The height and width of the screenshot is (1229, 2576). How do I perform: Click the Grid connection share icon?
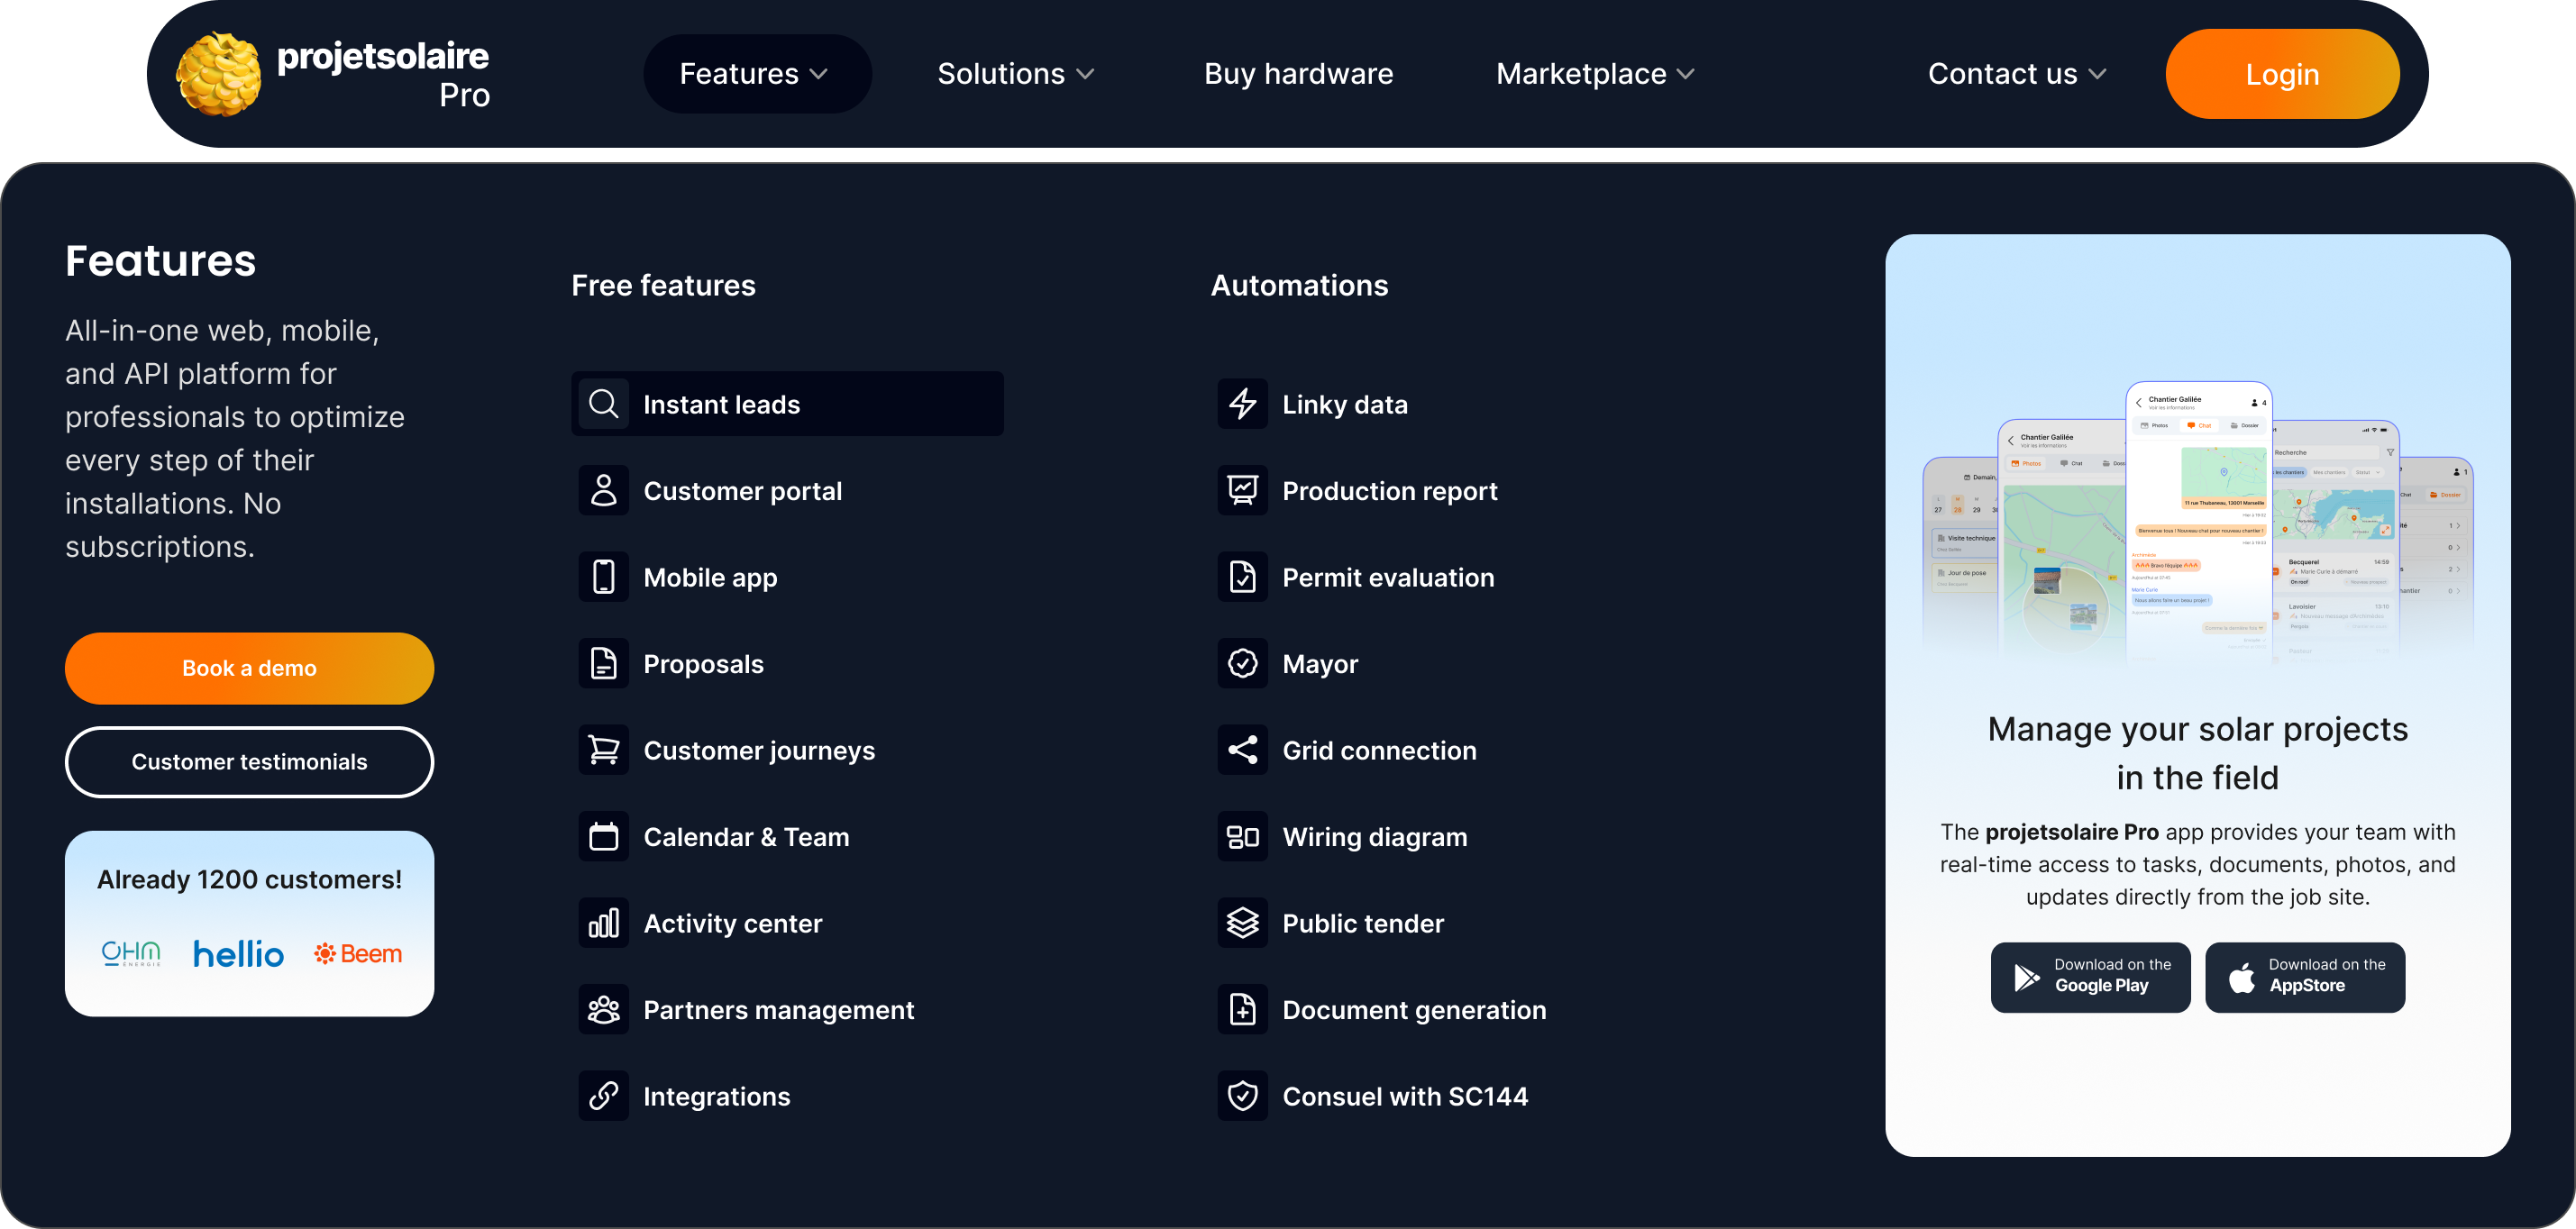(x=1242, y=750)
